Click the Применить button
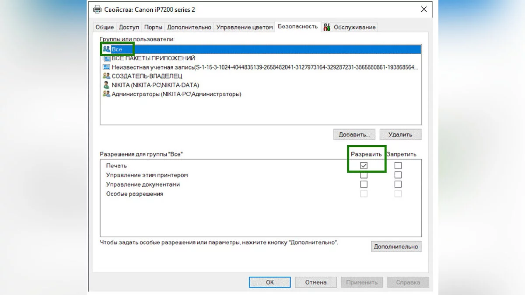The height and width of the screenshot is (295, 525). coord(362,282)
